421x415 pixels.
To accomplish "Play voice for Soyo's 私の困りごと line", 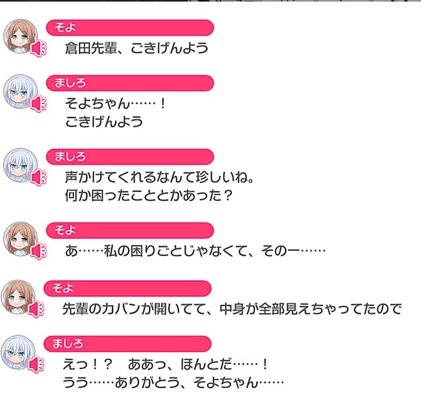I will (x=38, y=251).
